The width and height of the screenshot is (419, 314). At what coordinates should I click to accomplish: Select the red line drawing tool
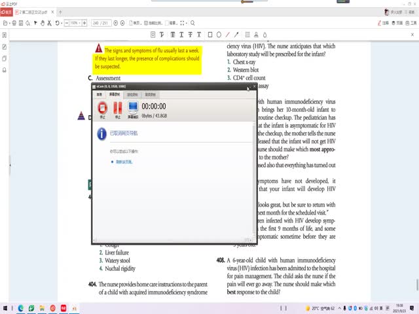pyautogui.click(x=228, y=35)
